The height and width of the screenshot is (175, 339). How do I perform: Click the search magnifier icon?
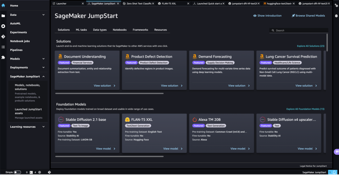pos(273,30)
